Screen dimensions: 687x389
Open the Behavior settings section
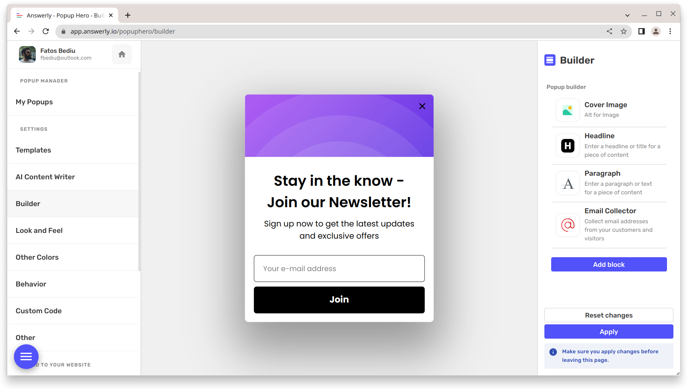pyautogui.click(x=31, y=284)
